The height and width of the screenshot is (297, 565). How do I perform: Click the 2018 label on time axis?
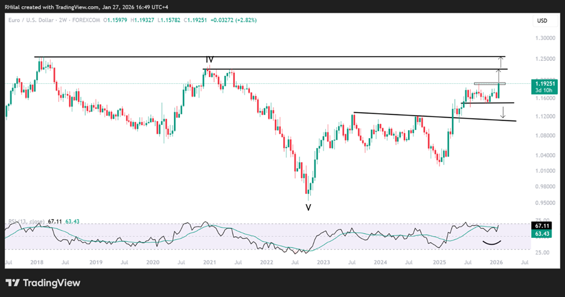tap(37, 263)
